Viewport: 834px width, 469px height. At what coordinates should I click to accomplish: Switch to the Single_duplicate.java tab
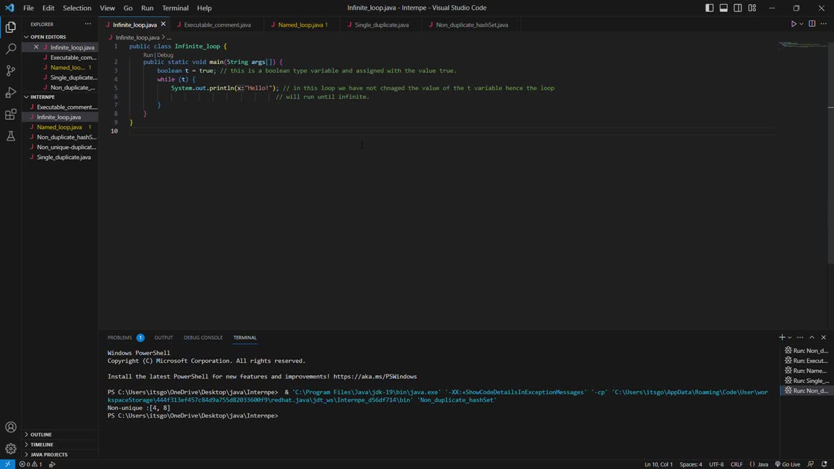381,25
